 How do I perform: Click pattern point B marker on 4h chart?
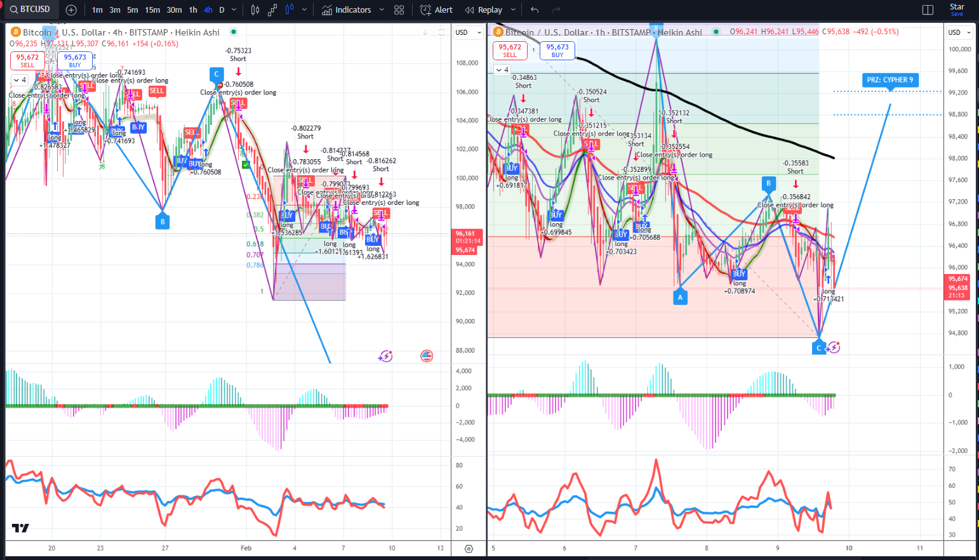pos(163,222)
